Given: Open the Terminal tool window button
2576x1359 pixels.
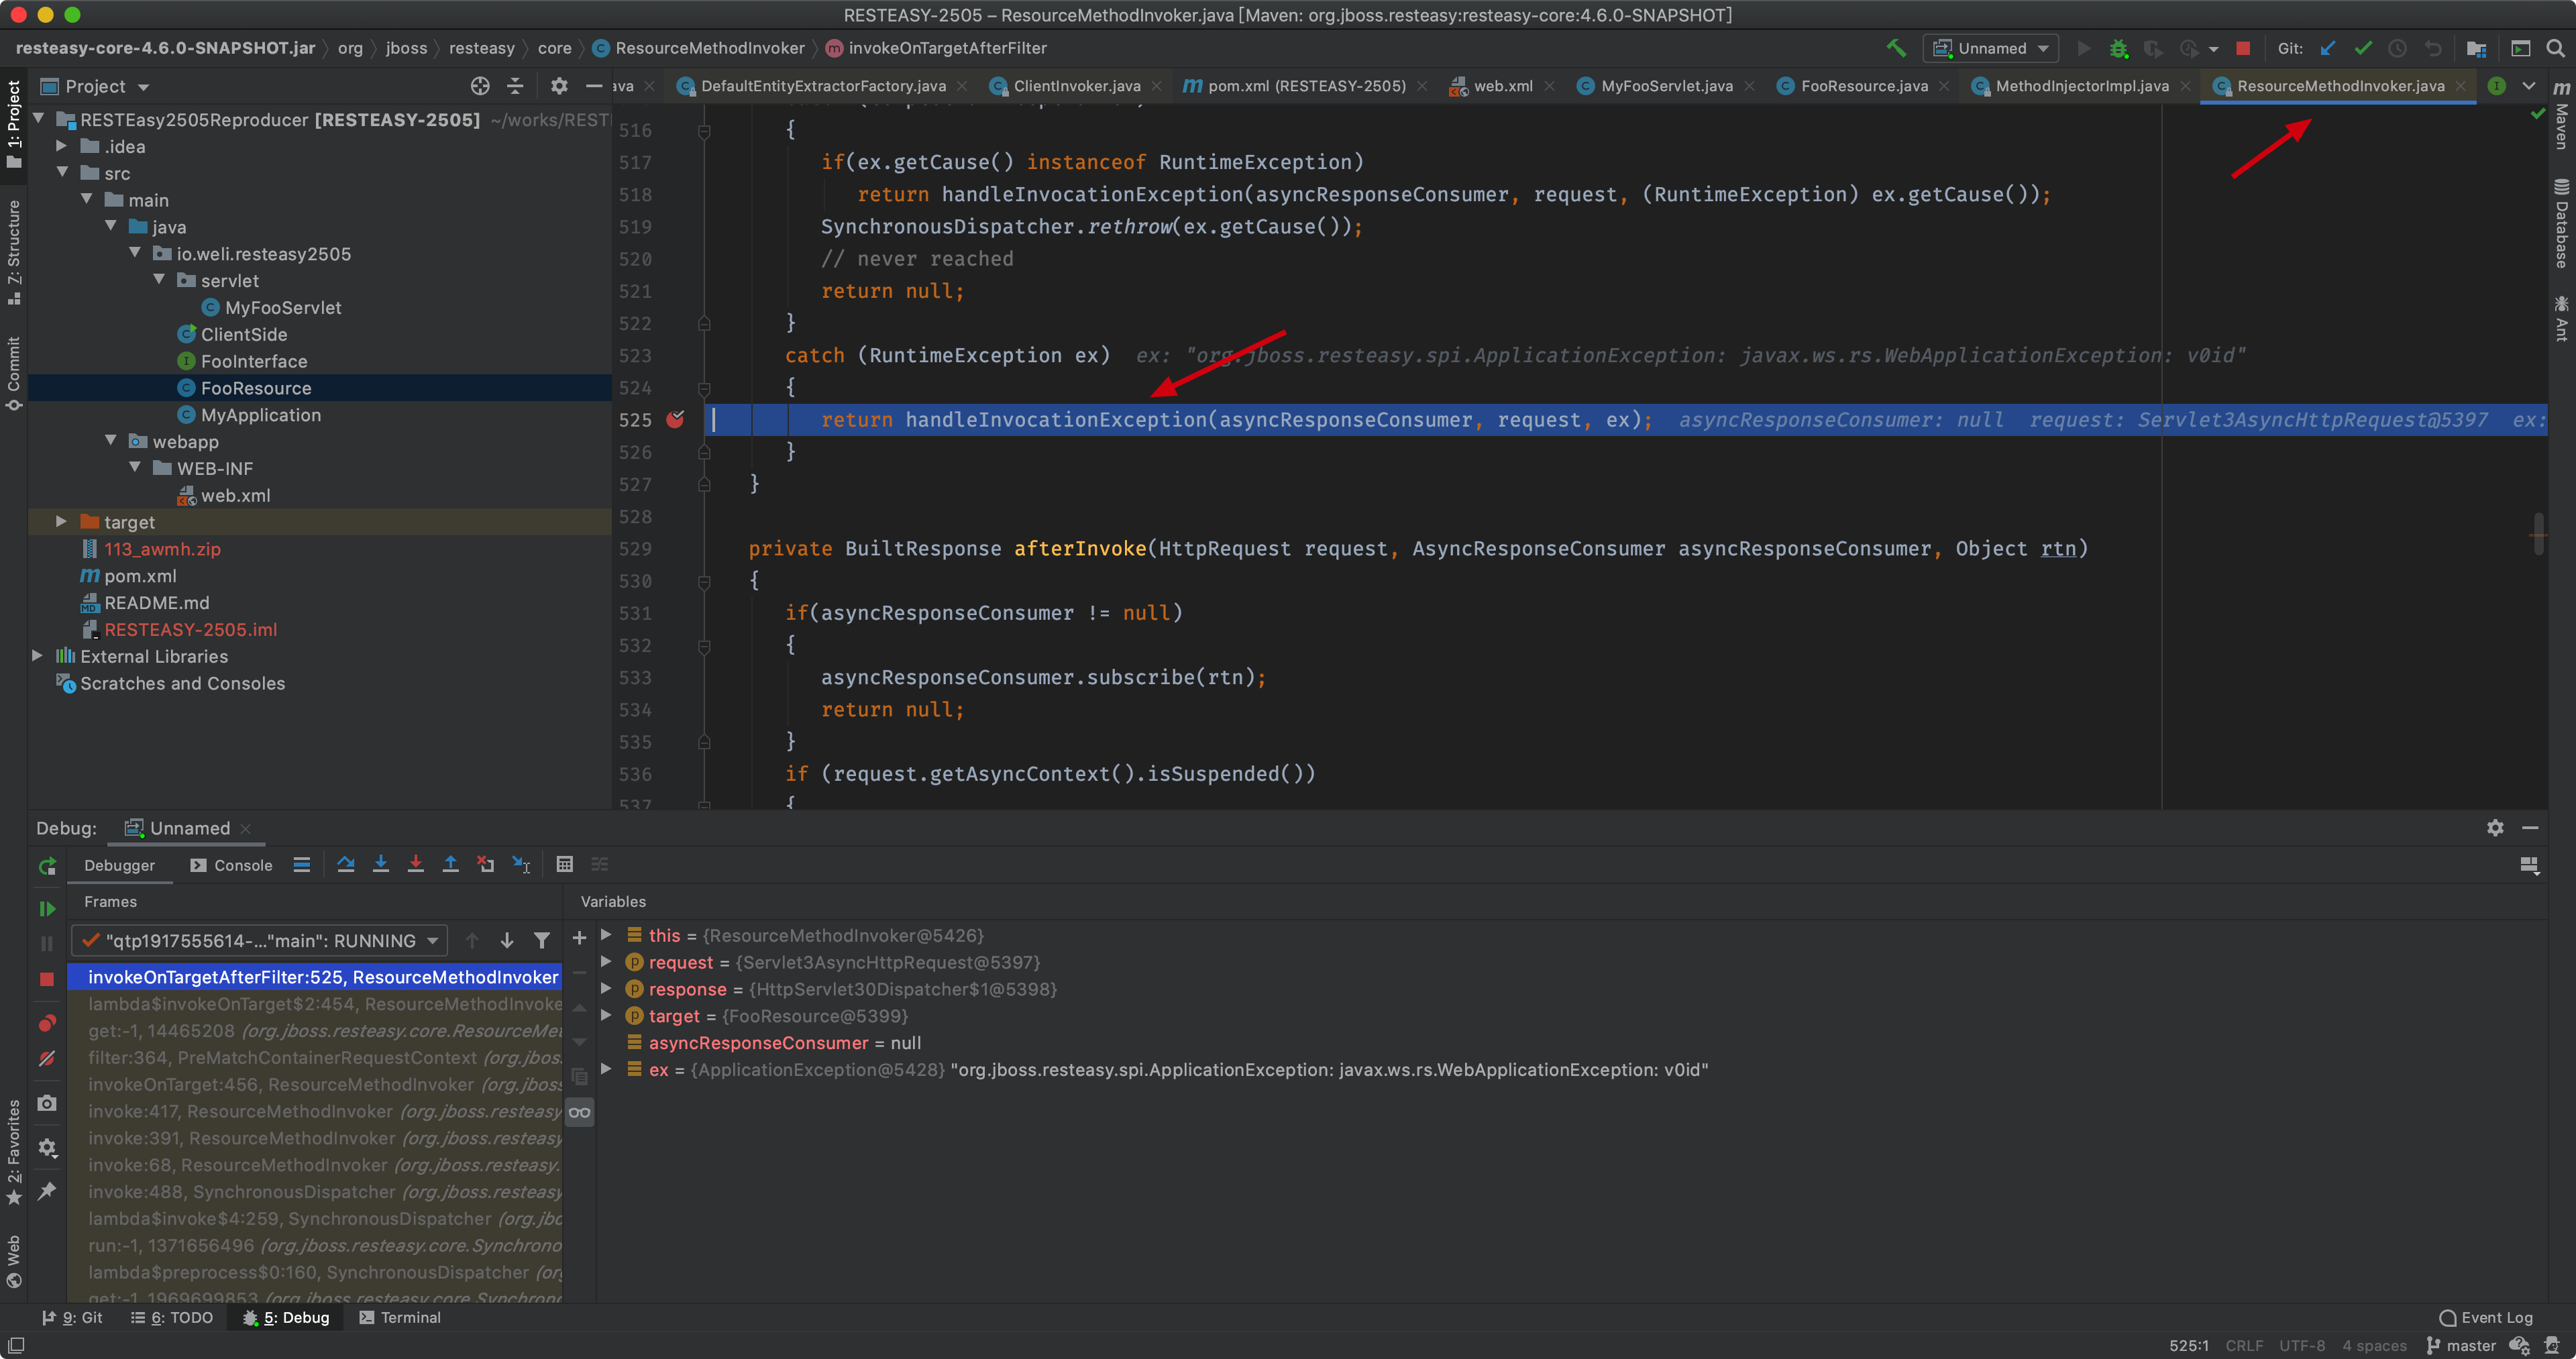Looking at the screenshot, I should [400, 1317].
